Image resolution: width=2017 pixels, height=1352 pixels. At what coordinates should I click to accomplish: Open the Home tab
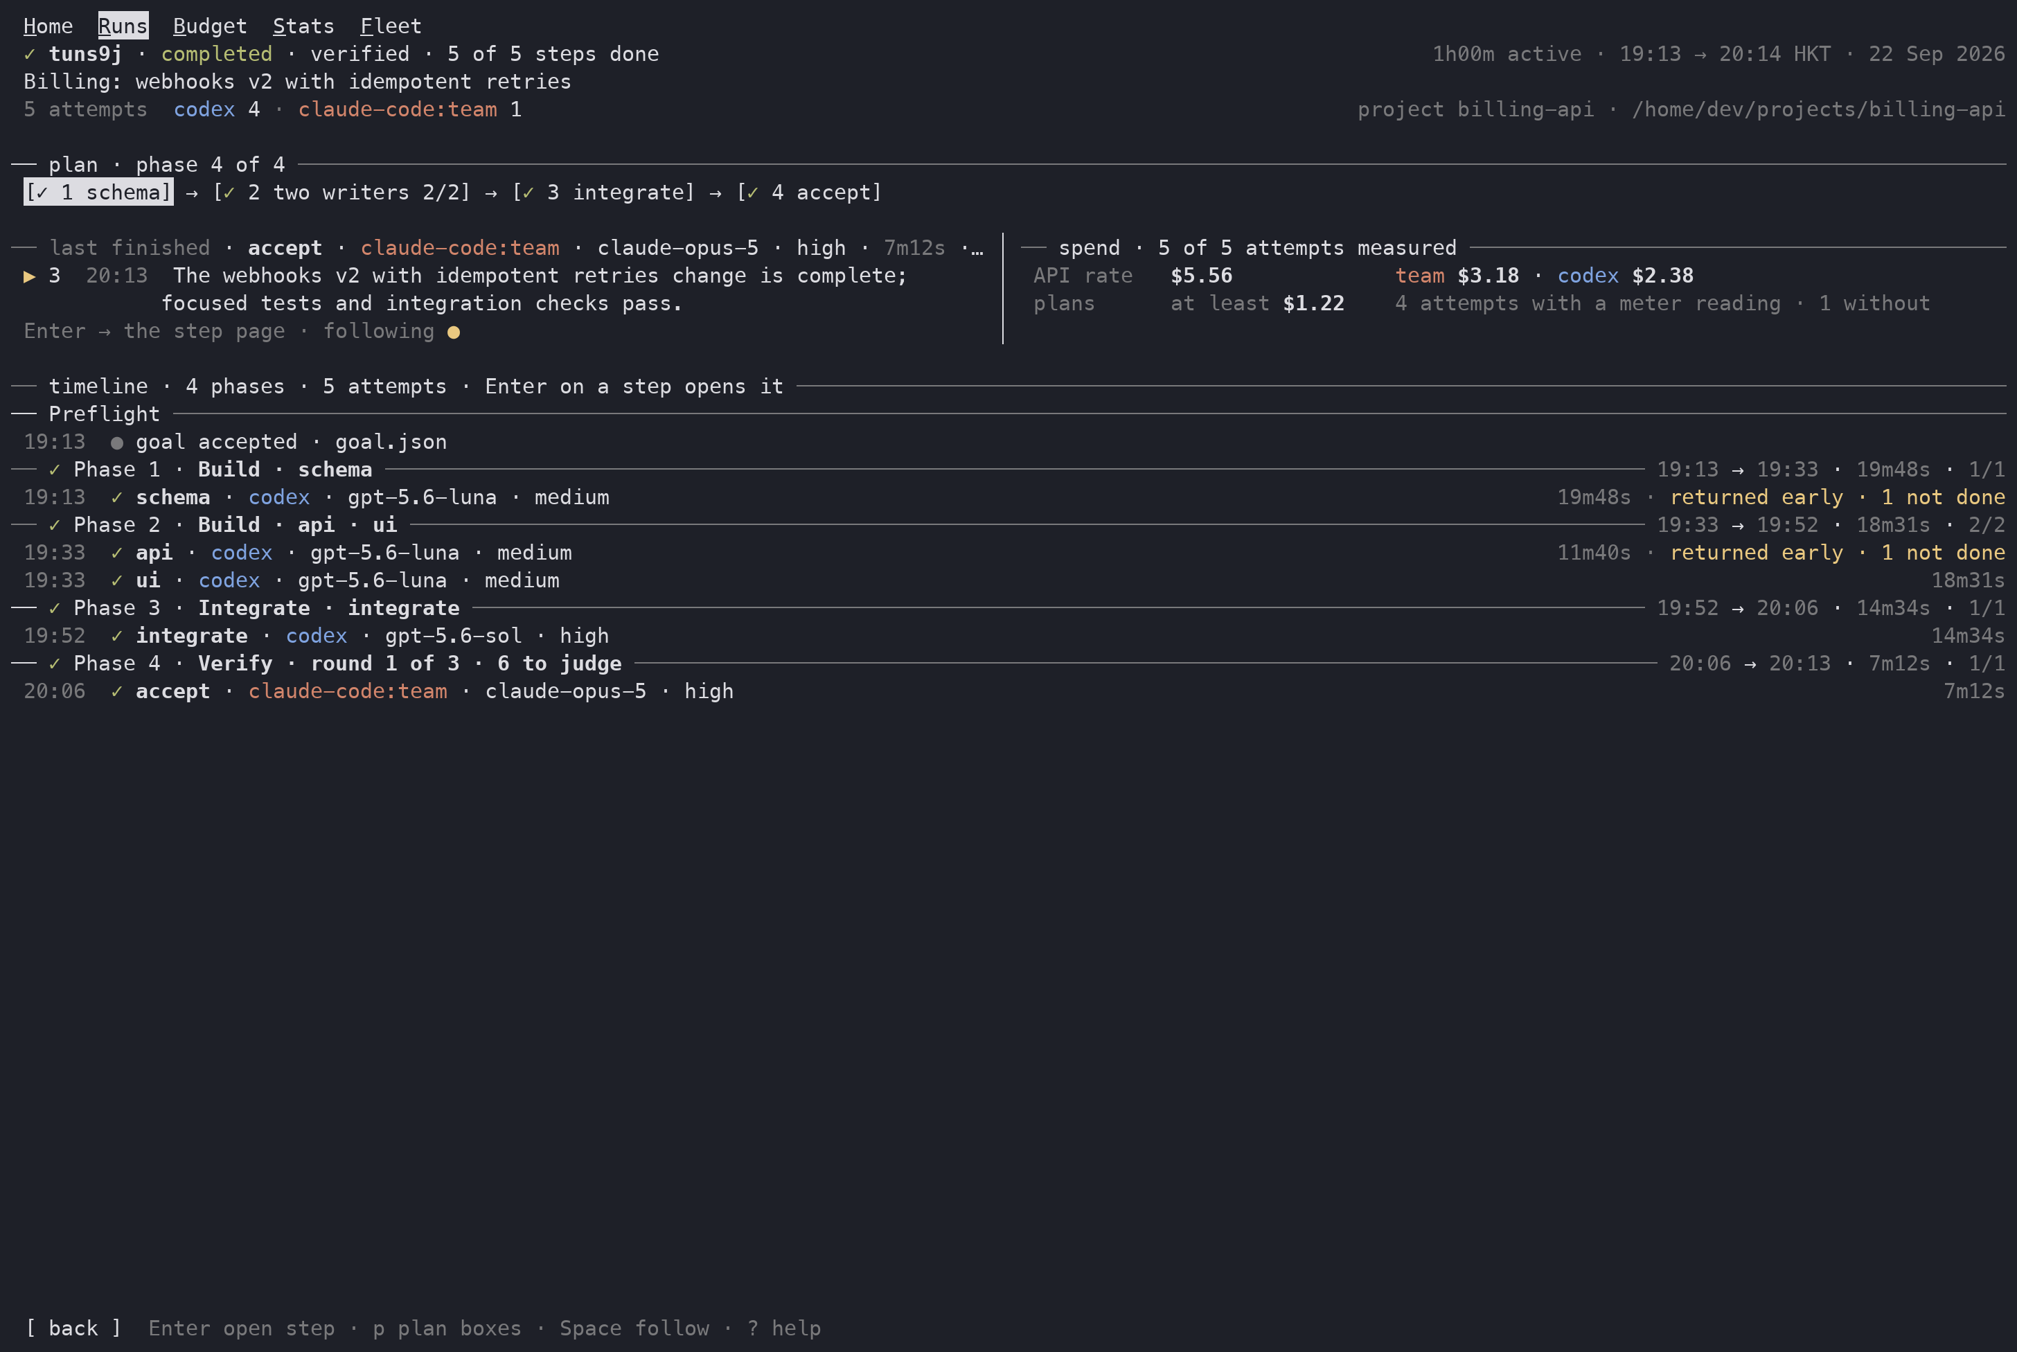[48, 26]
